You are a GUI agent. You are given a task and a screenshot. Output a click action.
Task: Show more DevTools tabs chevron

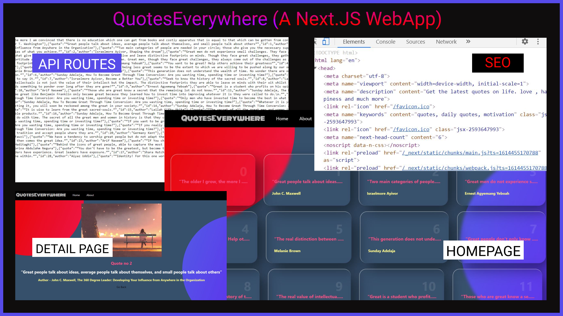coord(468,42)
